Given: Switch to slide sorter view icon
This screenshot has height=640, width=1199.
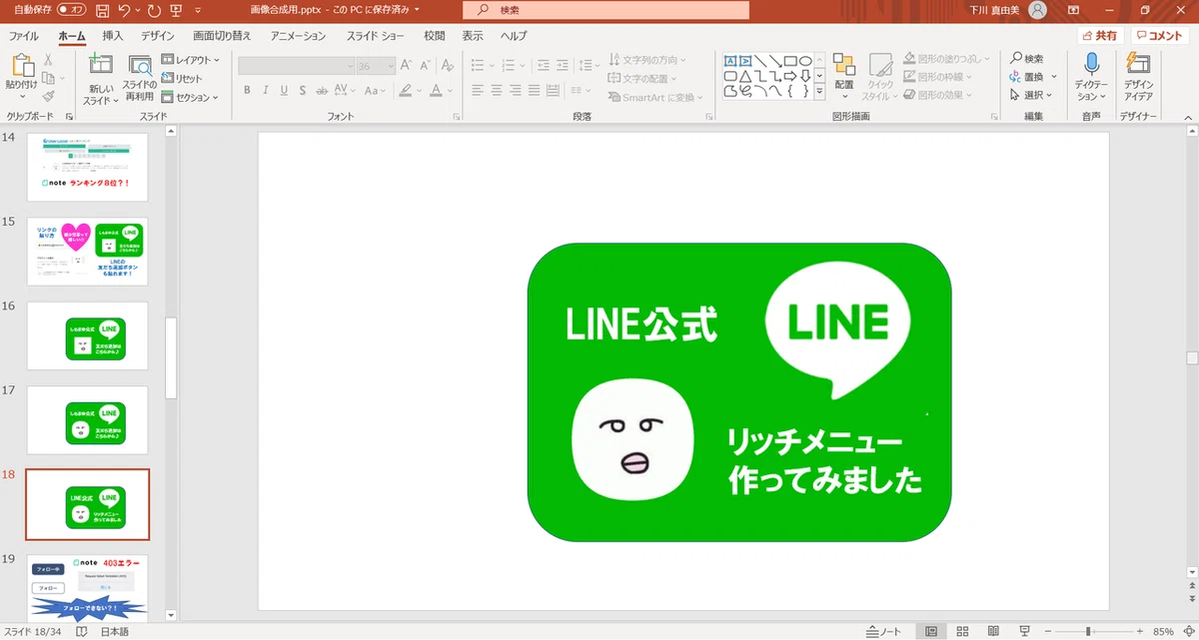Looking at the screenshot, I should point(962,632).
